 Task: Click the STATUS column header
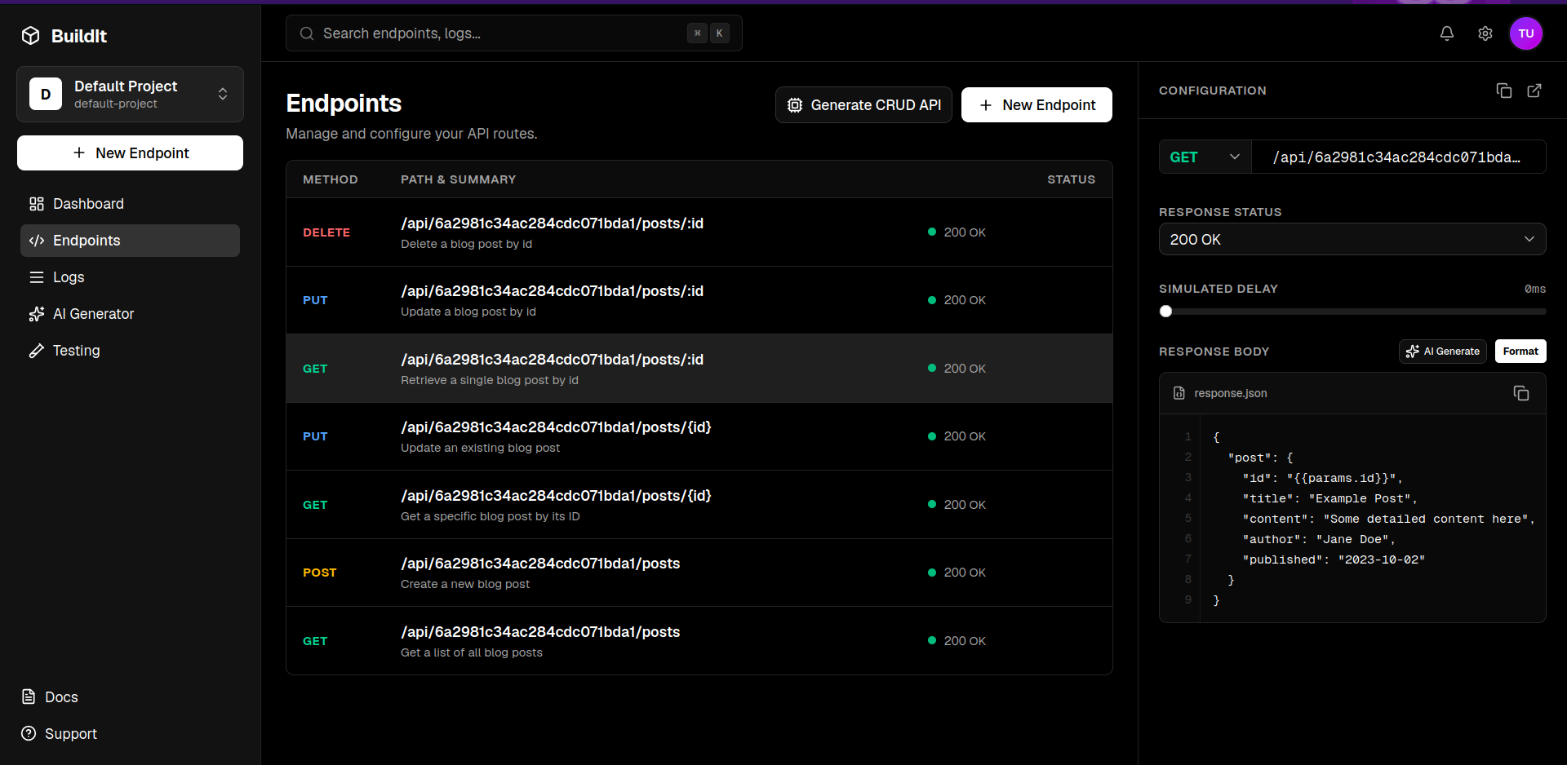point(1071,179)
